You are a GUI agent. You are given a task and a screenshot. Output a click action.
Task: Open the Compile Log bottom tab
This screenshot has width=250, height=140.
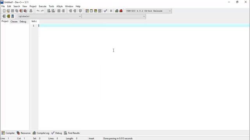coord(41,133)
